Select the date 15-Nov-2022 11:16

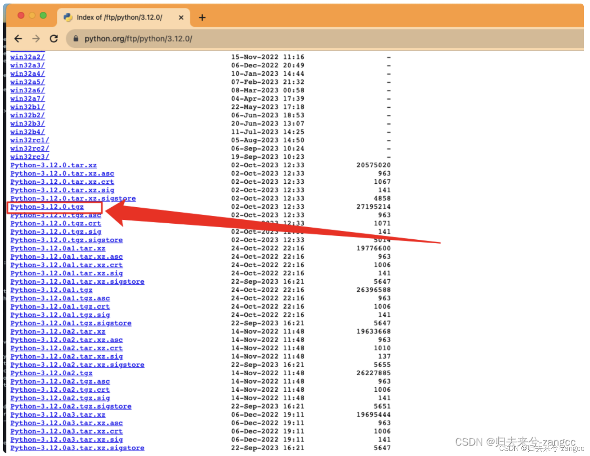268,57
